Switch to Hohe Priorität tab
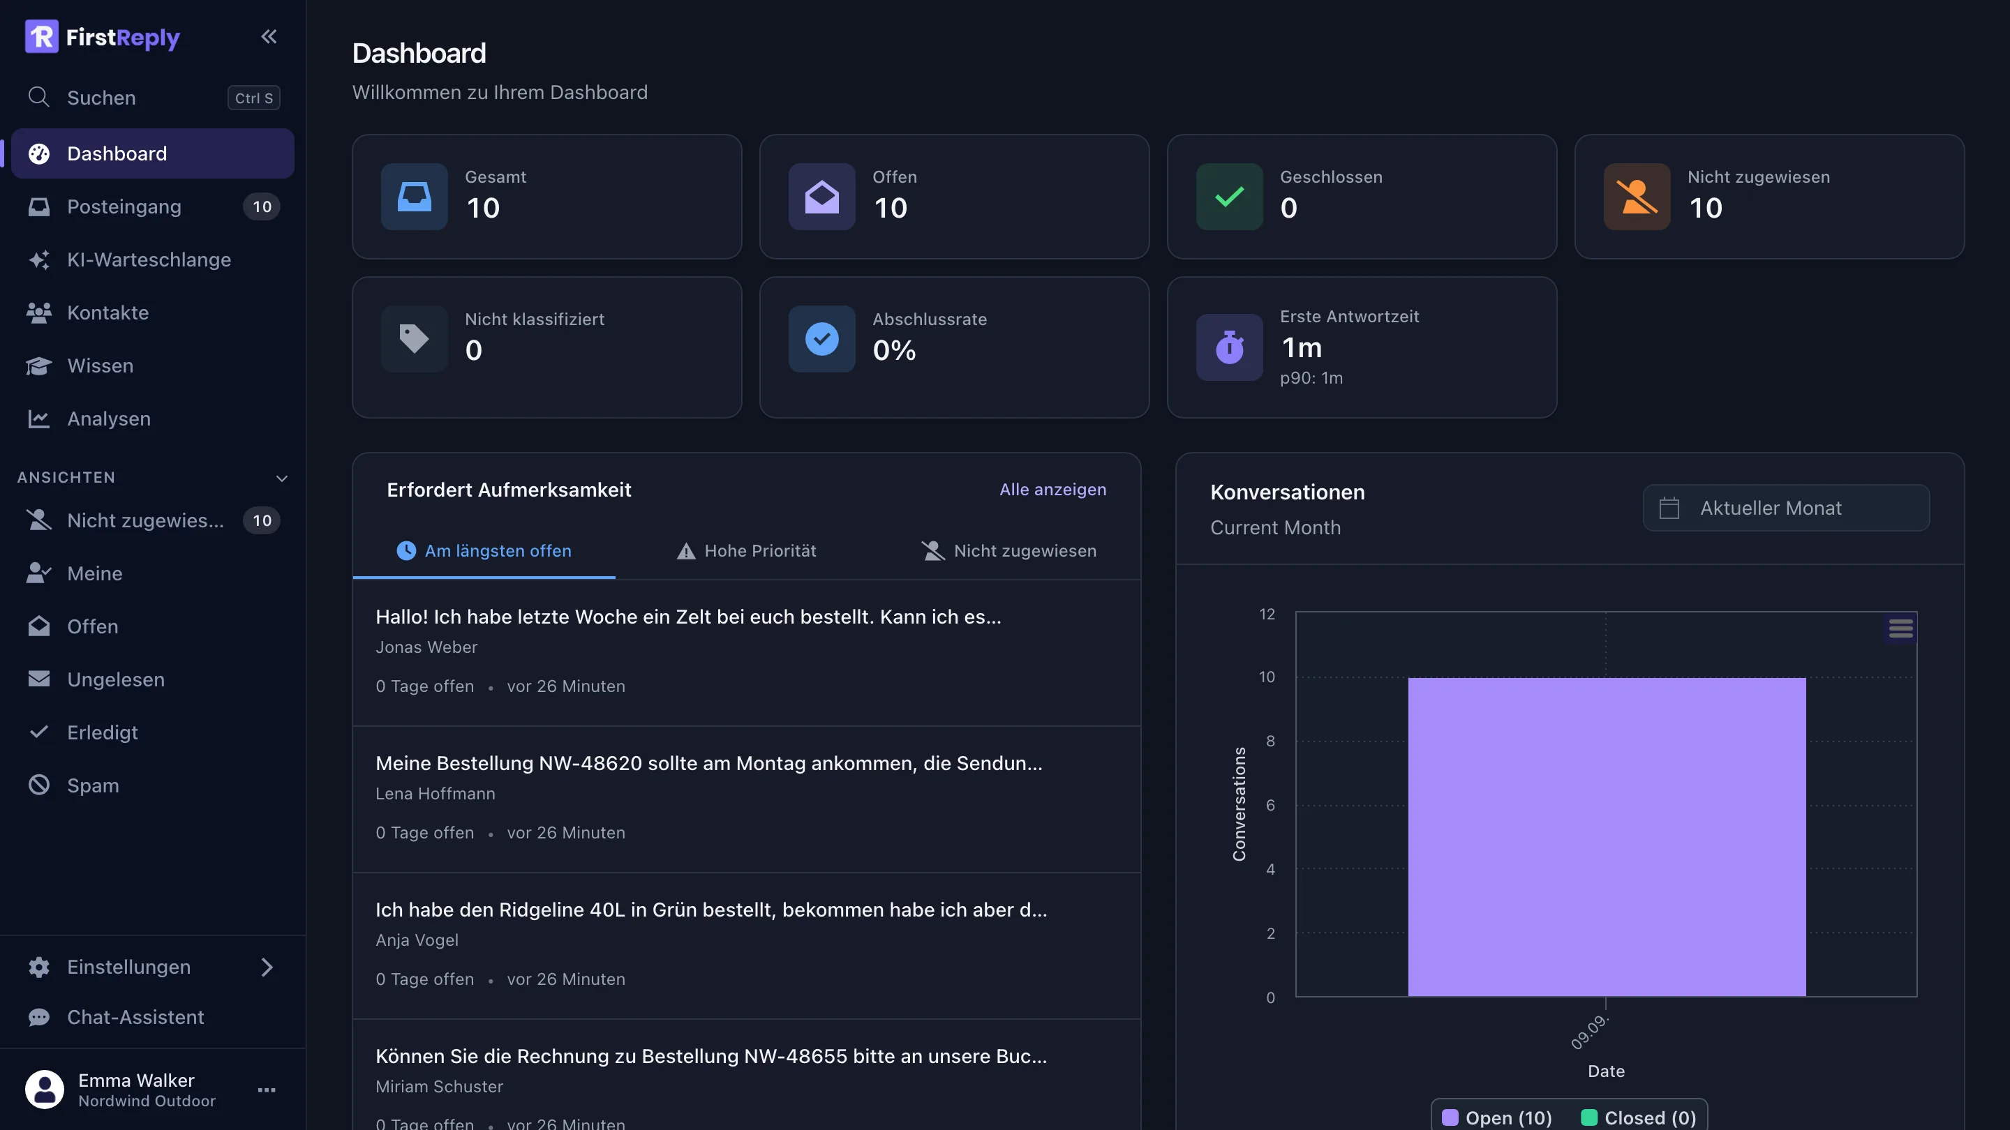This screenshot has width=2010, height=1130. (x=746, y=550)
